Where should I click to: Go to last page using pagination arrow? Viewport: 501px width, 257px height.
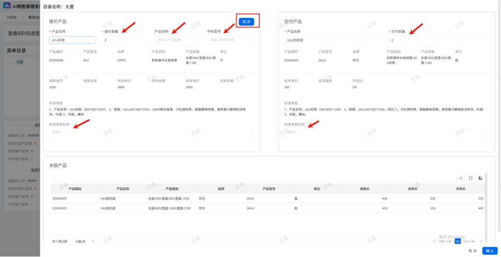click(481, 242)
